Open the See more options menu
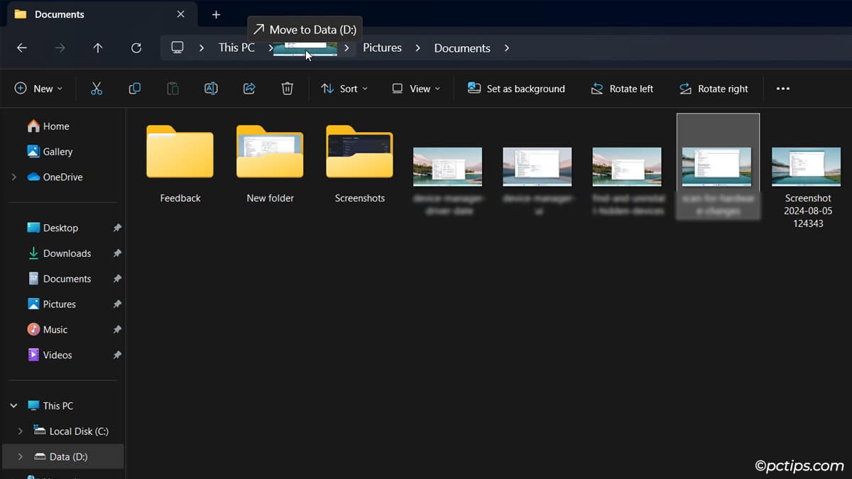The width and height of the screenshot is (852, 479). [783, 88]
